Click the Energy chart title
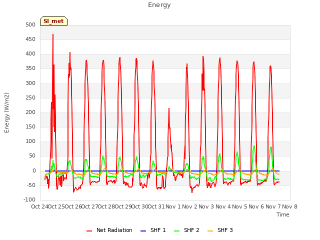 (x=159, y=5)
